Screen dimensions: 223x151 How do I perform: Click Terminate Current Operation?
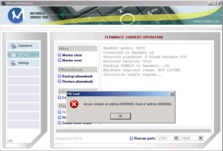pos(134,37)
